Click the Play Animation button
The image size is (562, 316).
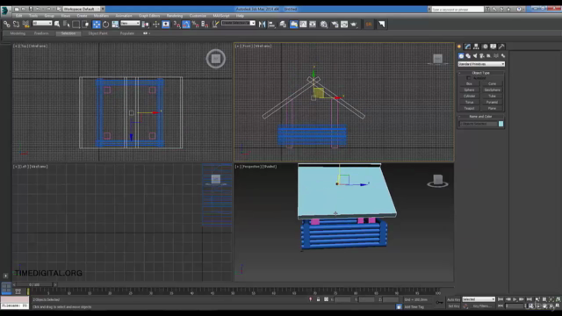pos(515,299)
